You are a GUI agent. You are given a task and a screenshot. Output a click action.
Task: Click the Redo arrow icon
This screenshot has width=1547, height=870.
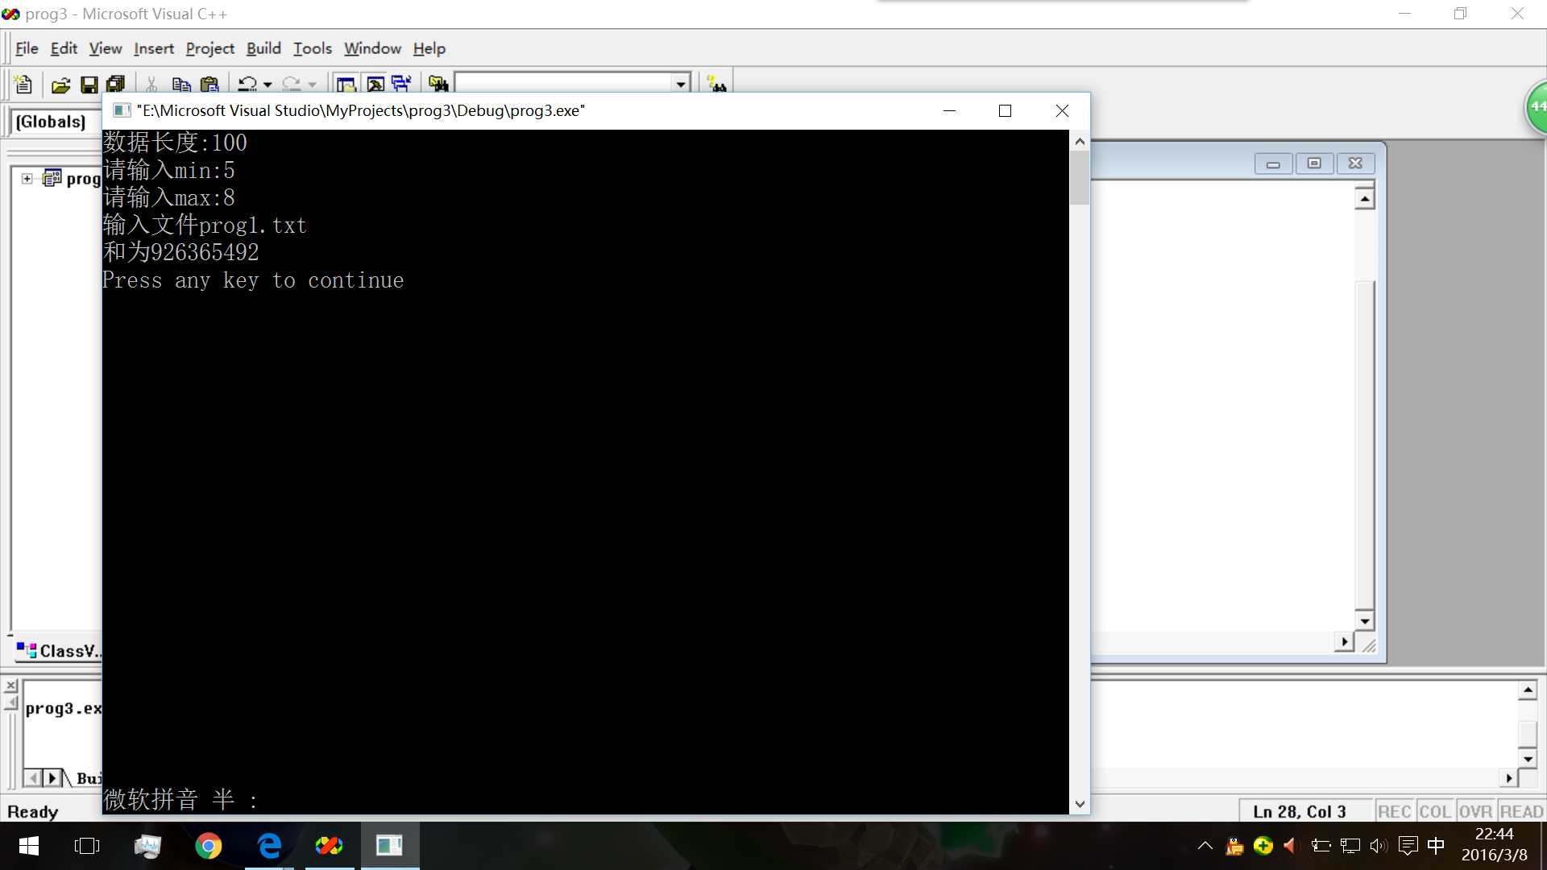[x=292, y=84]
